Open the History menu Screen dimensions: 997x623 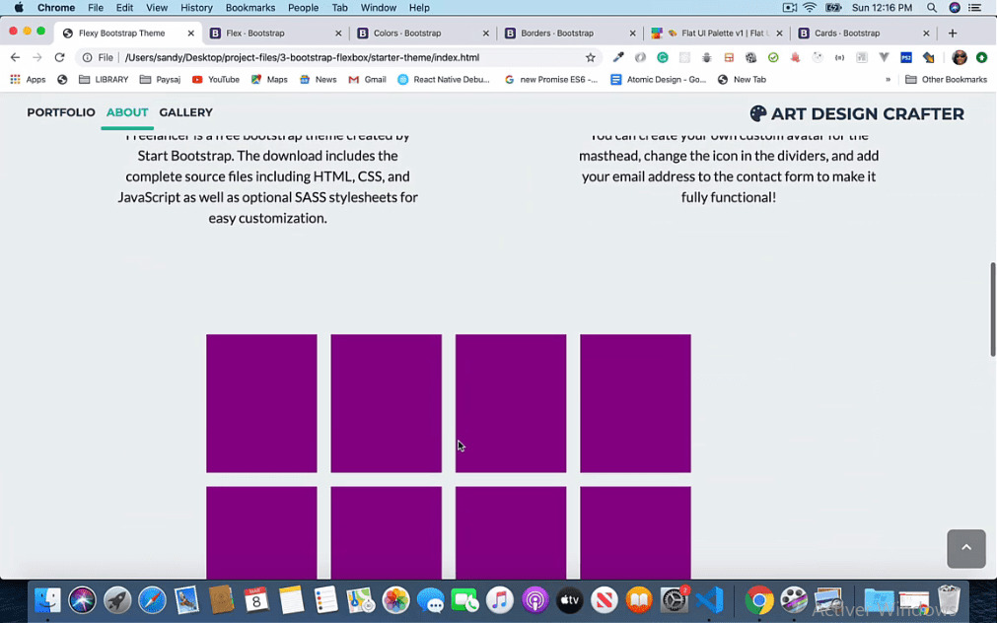pyautogui.click(x=196, y=8)
